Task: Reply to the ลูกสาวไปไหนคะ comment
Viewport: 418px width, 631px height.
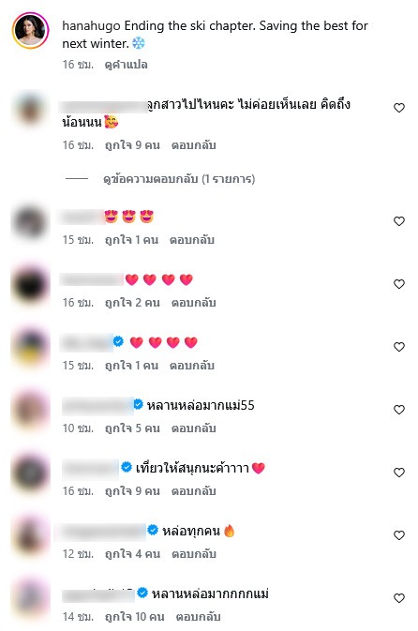Action: 193,145
